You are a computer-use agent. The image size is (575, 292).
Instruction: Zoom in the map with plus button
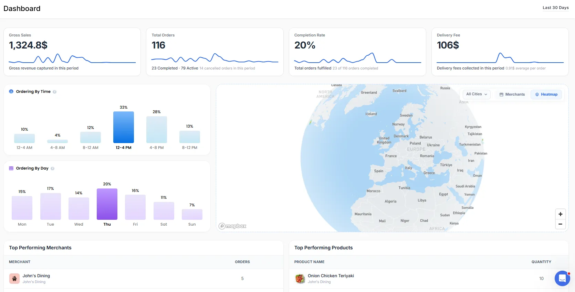tap(561, 214)
